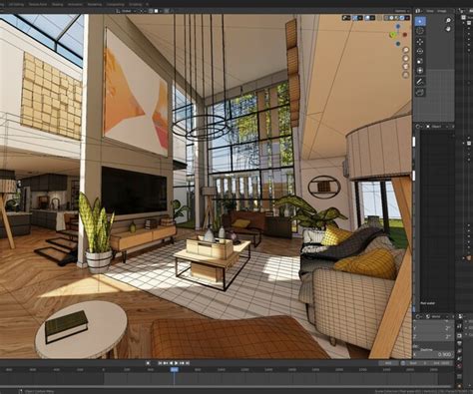The image size is (473, 394).
Task: Select the Transform tool in the image editor toolbar
Action: pyautogui.click(x=420, y=70)
